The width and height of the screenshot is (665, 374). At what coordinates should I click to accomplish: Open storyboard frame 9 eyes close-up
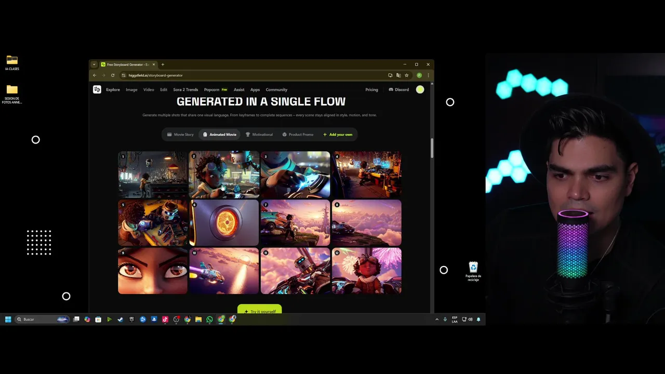click(153, 271)
